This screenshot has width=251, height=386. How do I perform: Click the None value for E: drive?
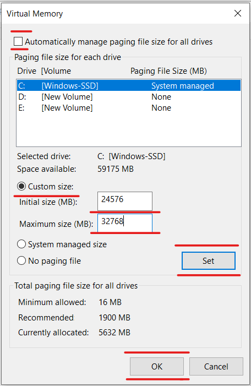[161, 108]
